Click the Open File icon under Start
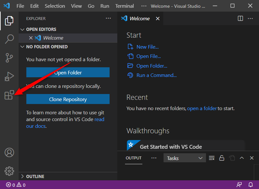The height and width of the screenshot is (189, 259). (130, 56)
